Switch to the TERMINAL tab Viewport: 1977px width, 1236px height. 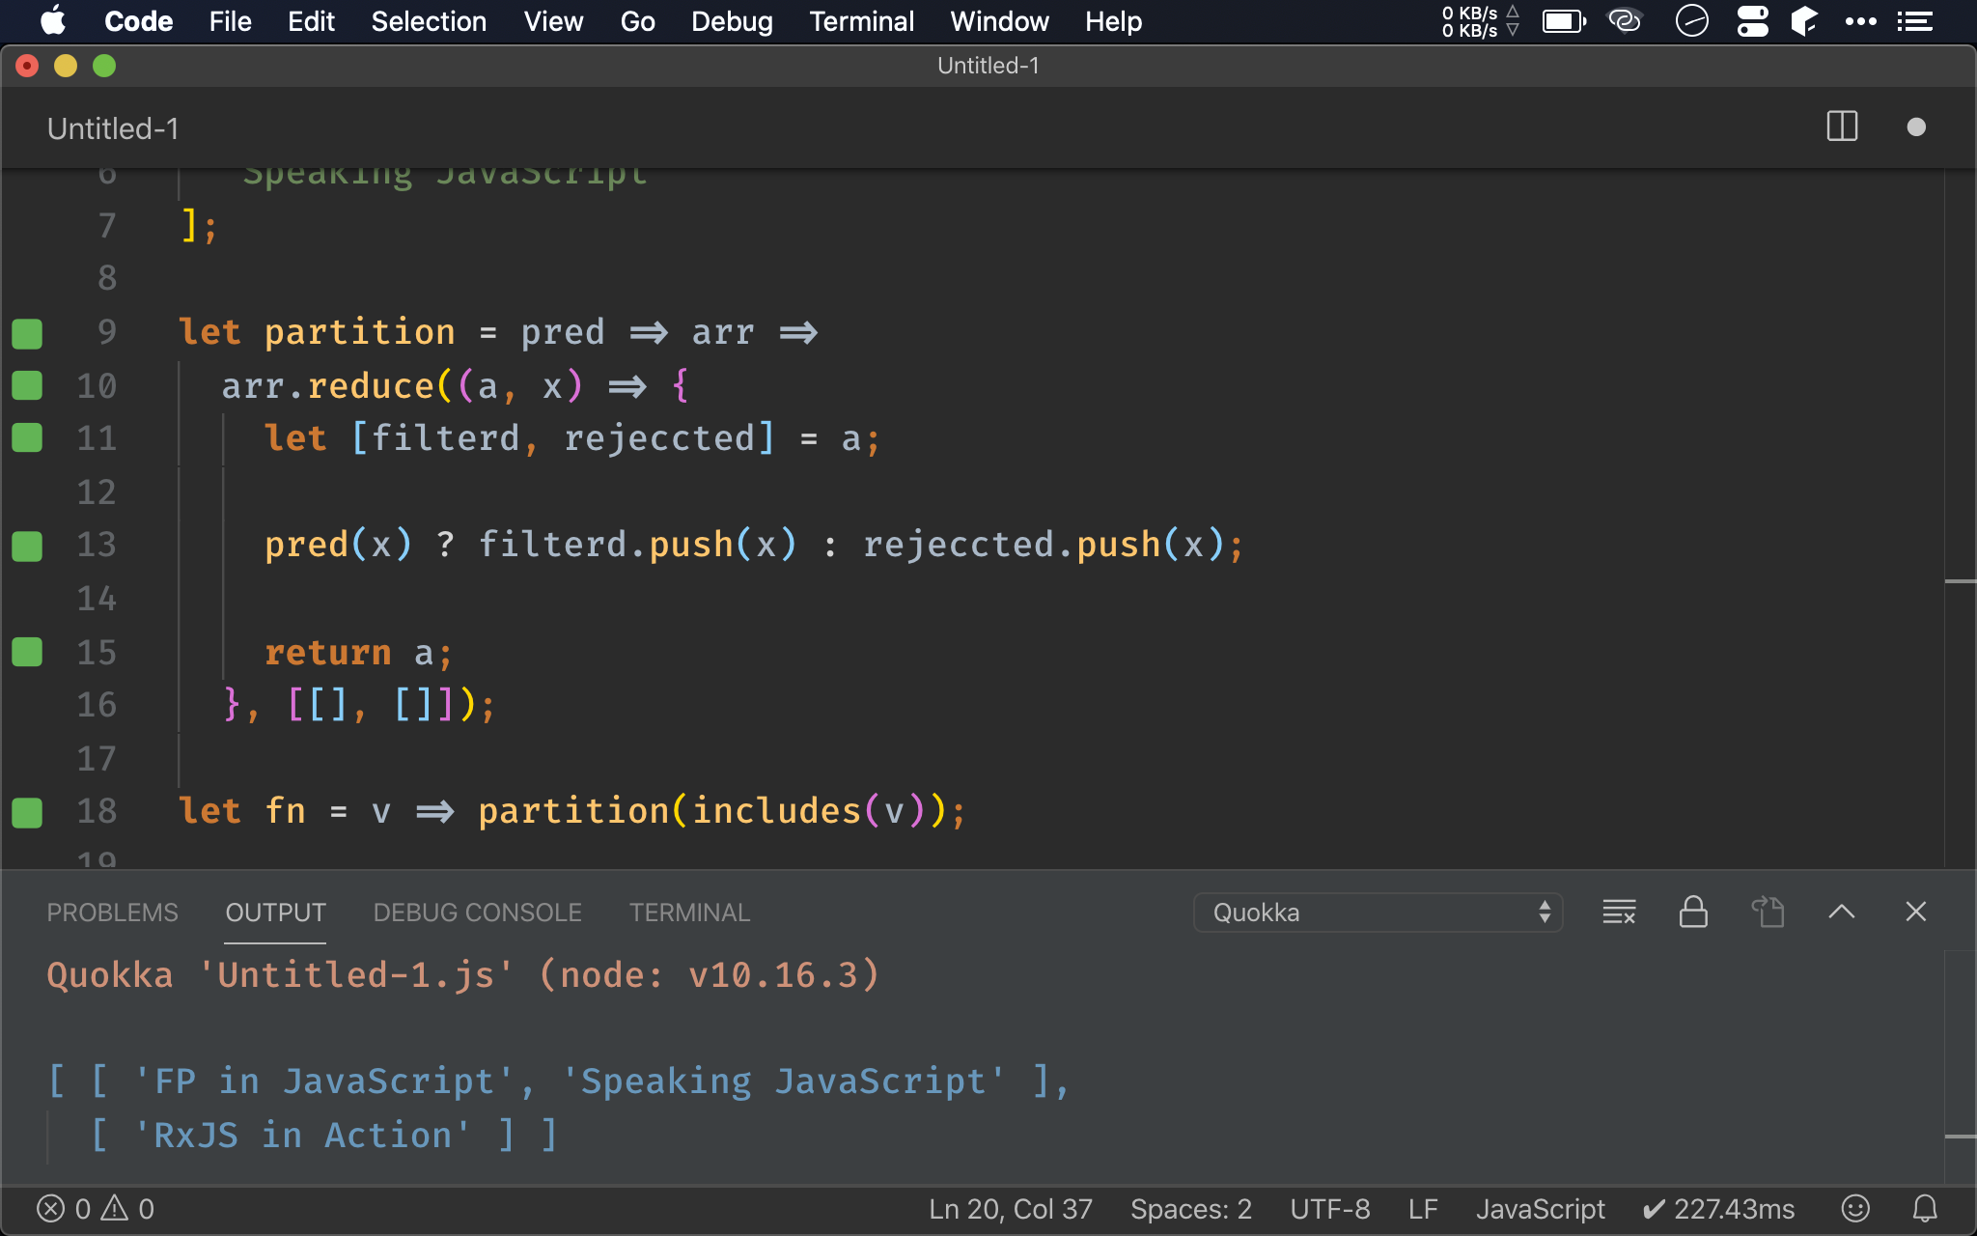tap(689, 913)
